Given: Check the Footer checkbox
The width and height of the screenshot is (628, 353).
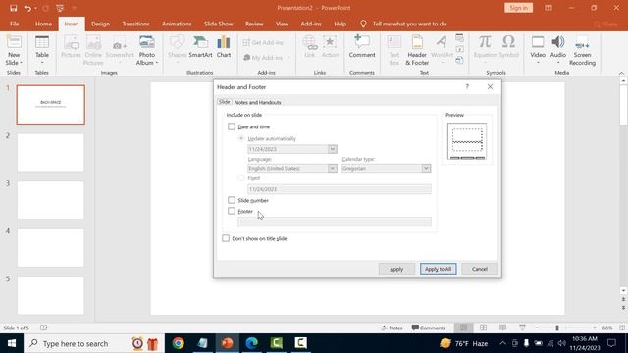Looking at the screenshot, I should click(232, 211).
